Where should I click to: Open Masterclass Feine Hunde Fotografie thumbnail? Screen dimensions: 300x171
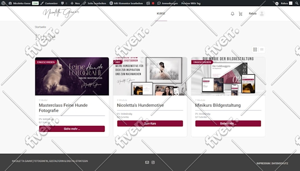72,76
